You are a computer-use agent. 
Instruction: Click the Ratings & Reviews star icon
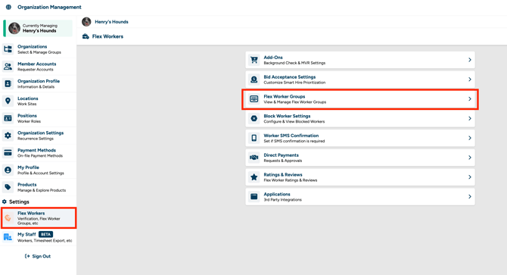tap(254, 177)
